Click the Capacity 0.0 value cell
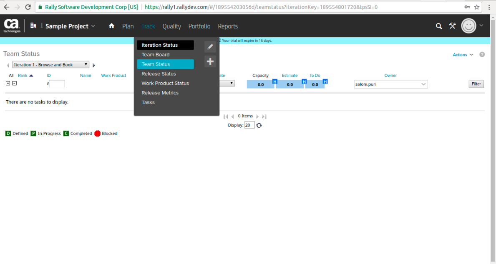Screen dimensions: 496x264 pyautogui.click(x=261, y=85)
